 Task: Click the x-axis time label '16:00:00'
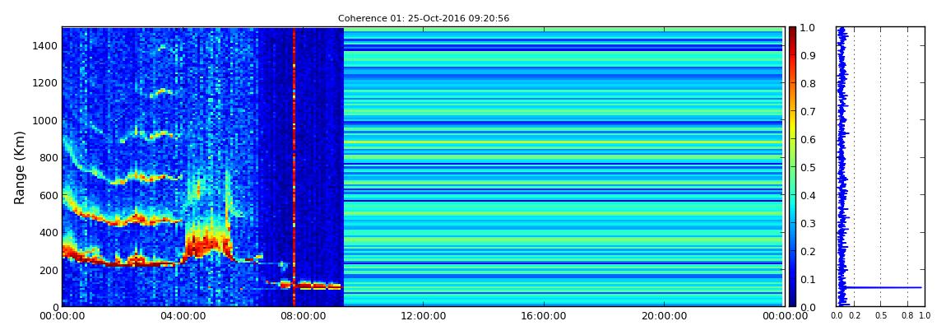[544, 316]
